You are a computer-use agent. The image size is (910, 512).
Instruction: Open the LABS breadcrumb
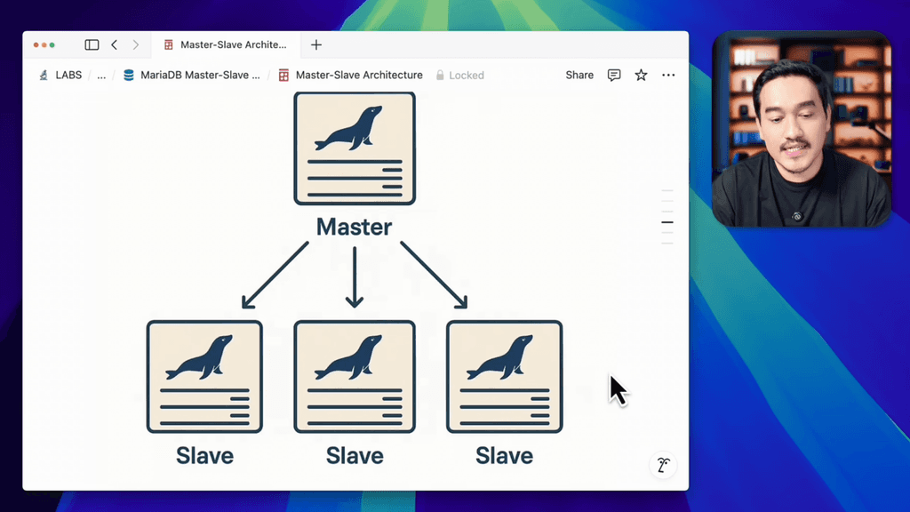coord(60,75)
